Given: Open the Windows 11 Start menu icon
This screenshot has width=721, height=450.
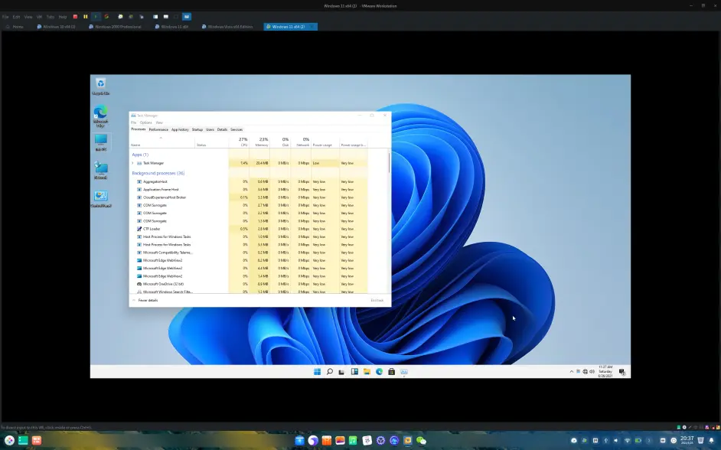Looking at the screenshot, I should point(318,371).
